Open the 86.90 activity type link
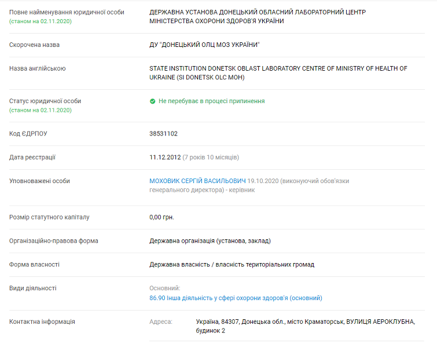Screen dimensions: 437x343 (236, 298)
